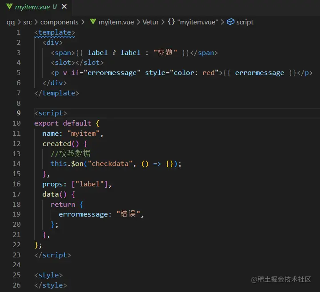Close the myitem.vue tab
The width and height of the screenshot is (320, 292).
pyautogui.click(x=64, y=7)
